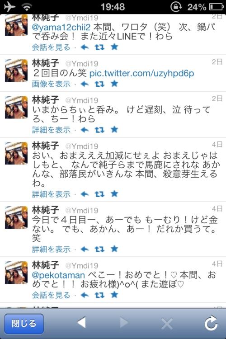Open the @yama12chii2 mention
226x339 pixels.
61,28
